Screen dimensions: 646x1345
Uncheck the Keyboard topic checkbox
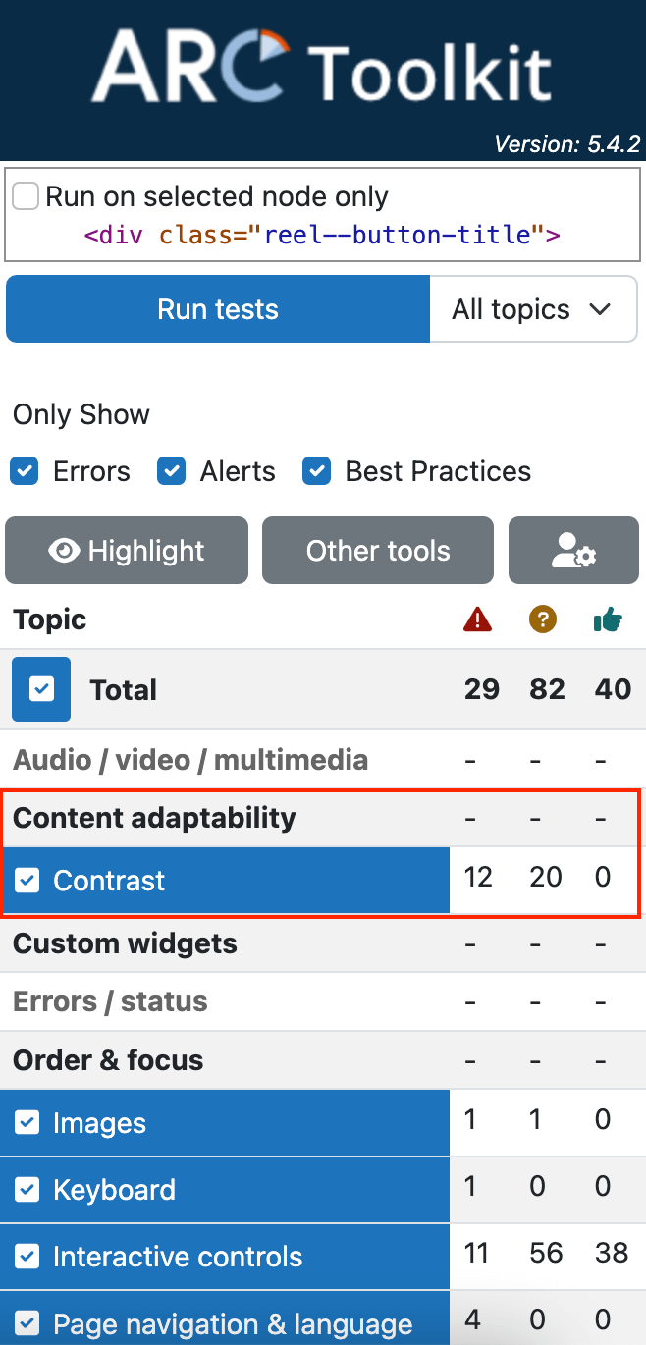pyautogui.click(x=27, y=1190)
